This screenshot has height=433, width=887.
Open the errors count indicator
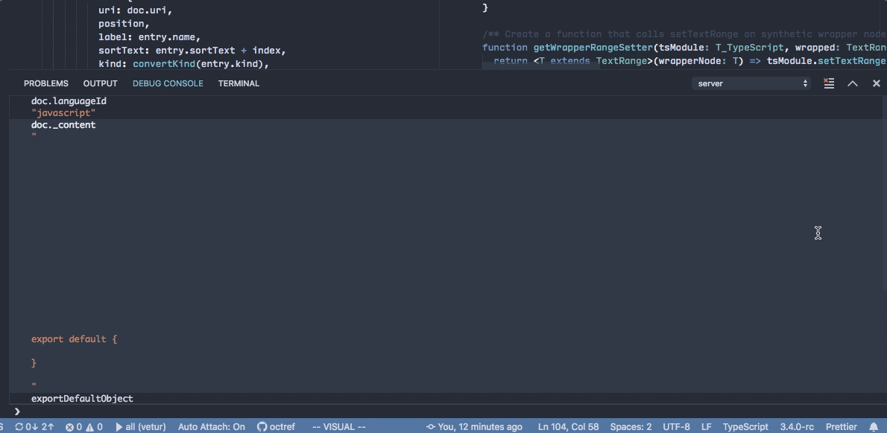pos(74,427)
